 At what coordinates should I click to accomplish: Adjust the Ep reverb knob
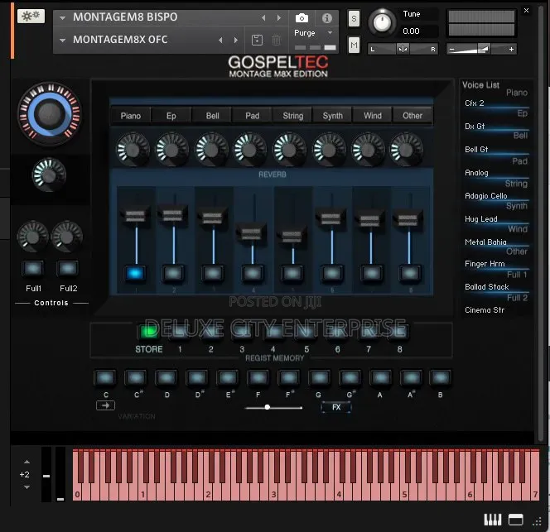point(172,150)
